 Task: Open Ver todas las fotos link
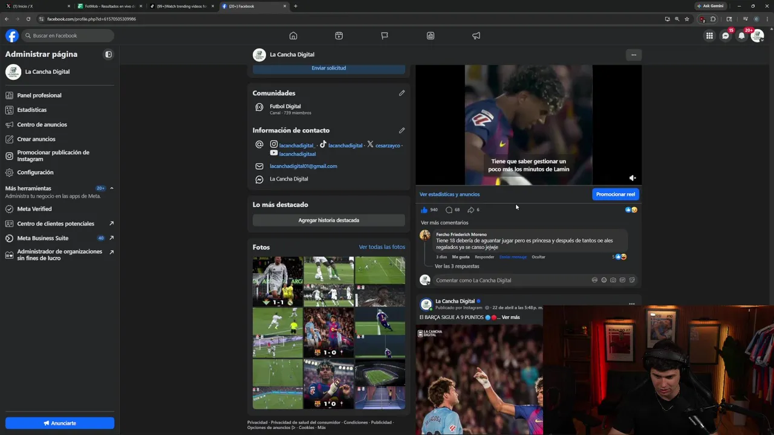382,247
